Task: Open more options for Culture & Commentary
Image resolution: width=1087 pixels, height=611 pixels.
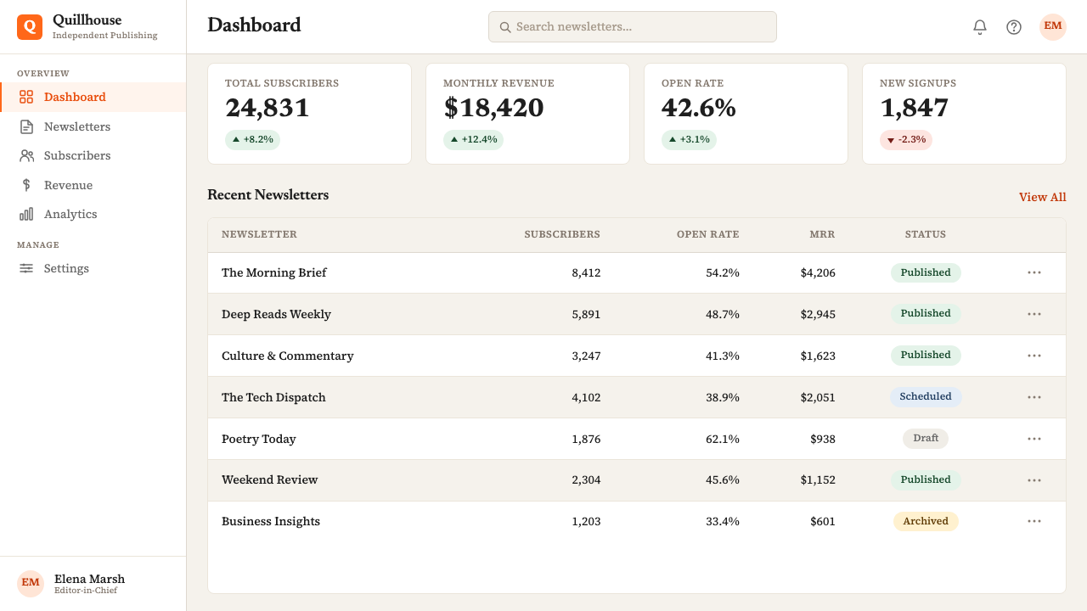Action: click(1034, 356)
